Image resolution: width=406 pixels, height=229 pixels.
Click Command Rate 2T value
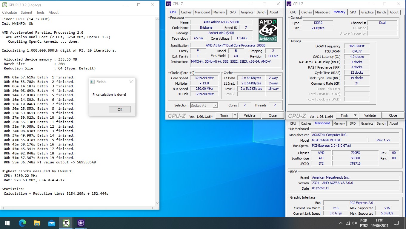(357, 83)
